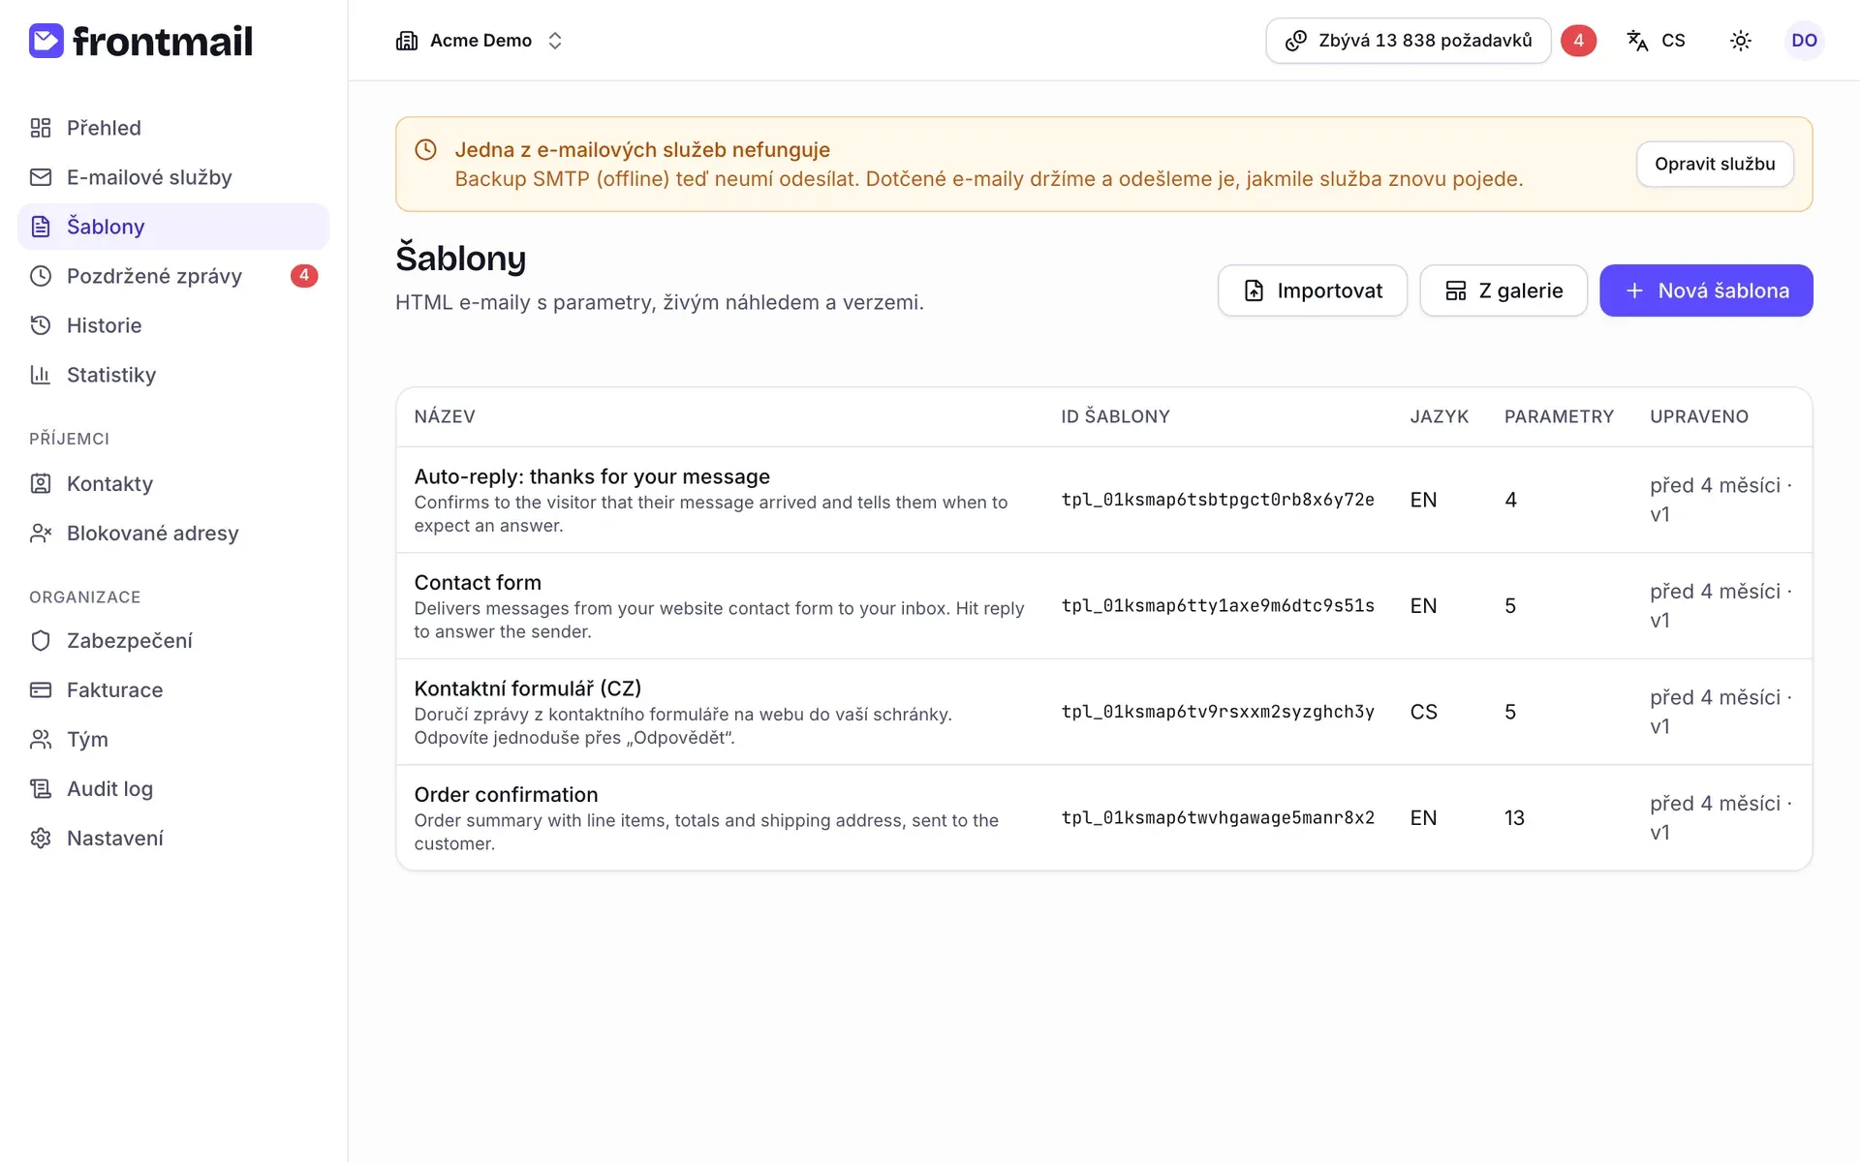The width and height of the screenshot is (1860, 1162).
Task: Open Zabezpečení in Organizace section
Action: click(x=173, y=640)
